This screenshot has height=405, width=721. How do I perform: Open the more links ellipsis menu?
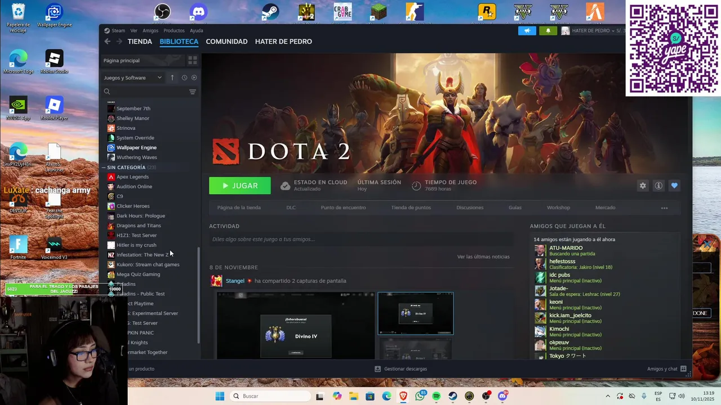664,208
